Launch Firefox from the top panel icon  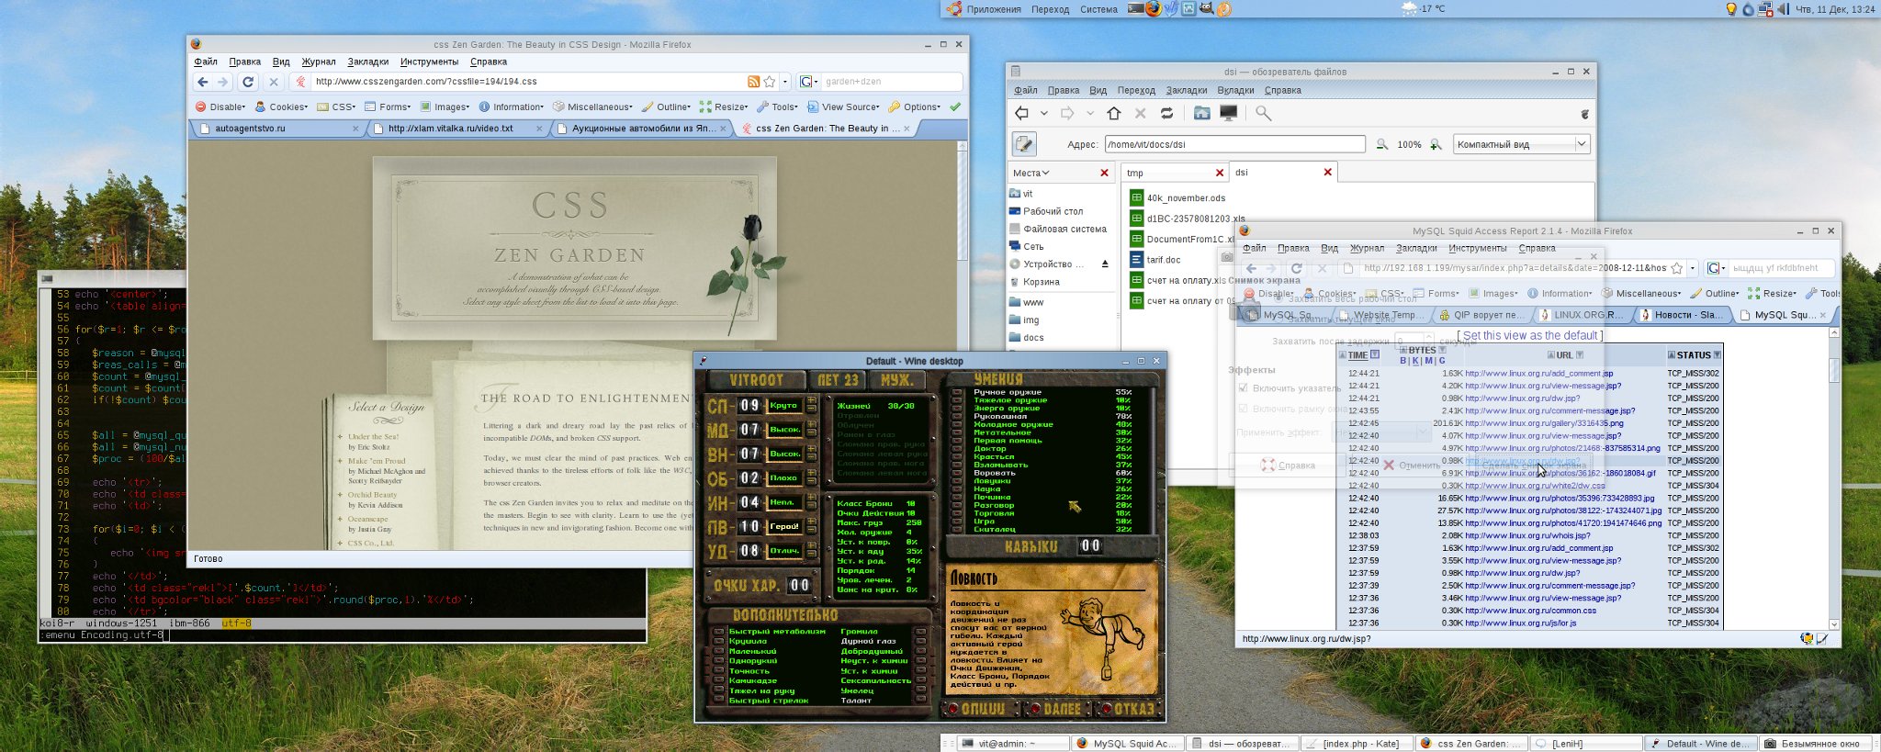tap(1153, 9)
